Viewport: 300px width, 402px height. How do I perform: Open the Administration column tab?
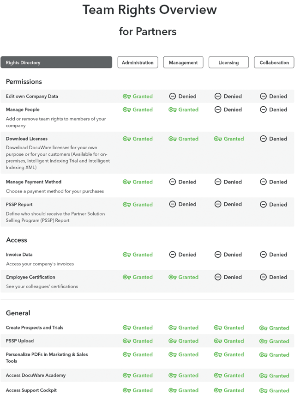click(x=138, y=62)
